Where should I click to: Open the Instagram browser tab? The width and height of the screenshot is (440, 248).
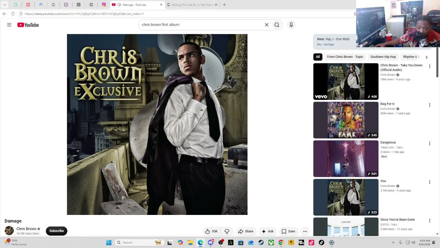click(104, 5)
